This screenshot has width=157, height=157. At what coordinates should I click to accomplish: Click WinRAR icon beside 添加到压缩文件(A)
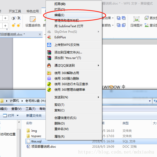pyautogui.click(x=49, y=52)
